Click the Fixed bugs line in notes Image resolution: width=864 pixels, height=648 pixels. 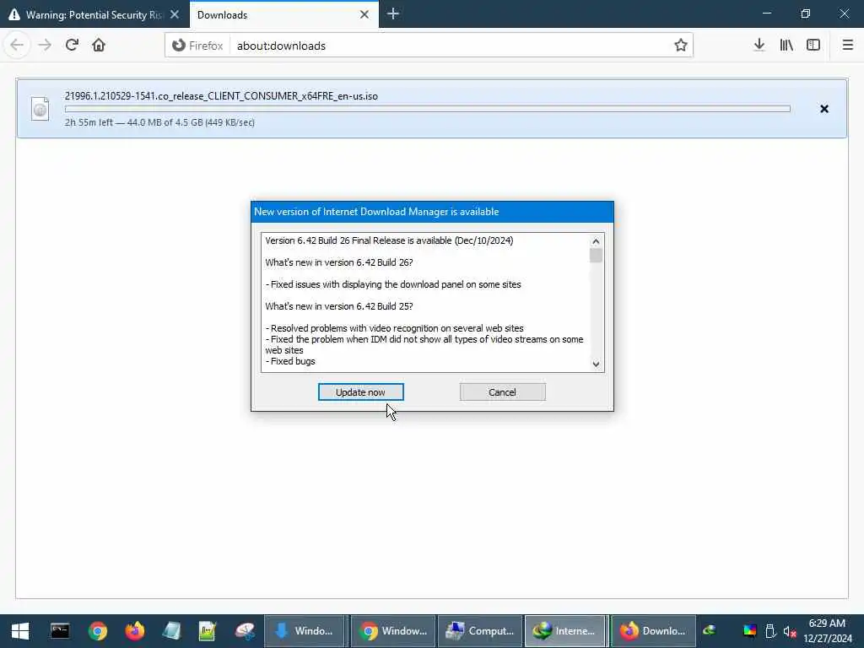tap(290, 361)
